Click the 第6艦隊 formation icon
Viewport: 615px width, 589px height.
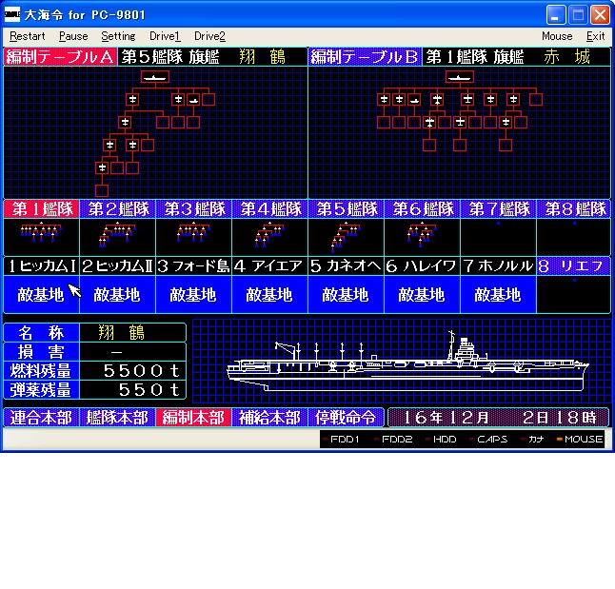tap(421, 233)
